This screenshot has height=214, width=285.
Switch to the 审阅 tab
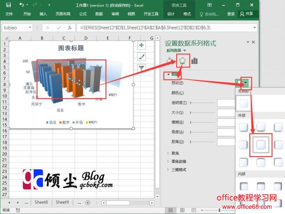pos(115,14)
